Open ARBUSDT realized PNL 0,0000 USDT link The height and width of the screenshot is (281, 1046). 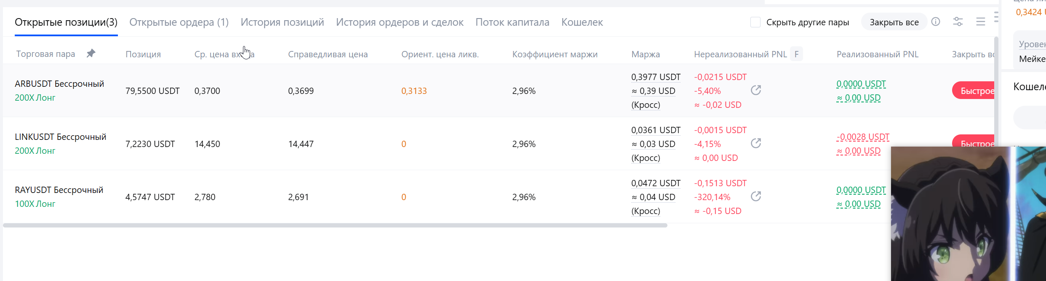coord(861,84)
